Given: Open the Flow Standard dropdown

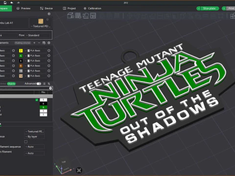Looking at the screenshot, I should click(x=38, y=35).
